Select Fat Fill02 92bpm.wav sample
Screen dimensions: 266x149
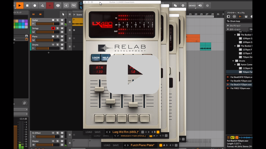click(x=239, y=88)
